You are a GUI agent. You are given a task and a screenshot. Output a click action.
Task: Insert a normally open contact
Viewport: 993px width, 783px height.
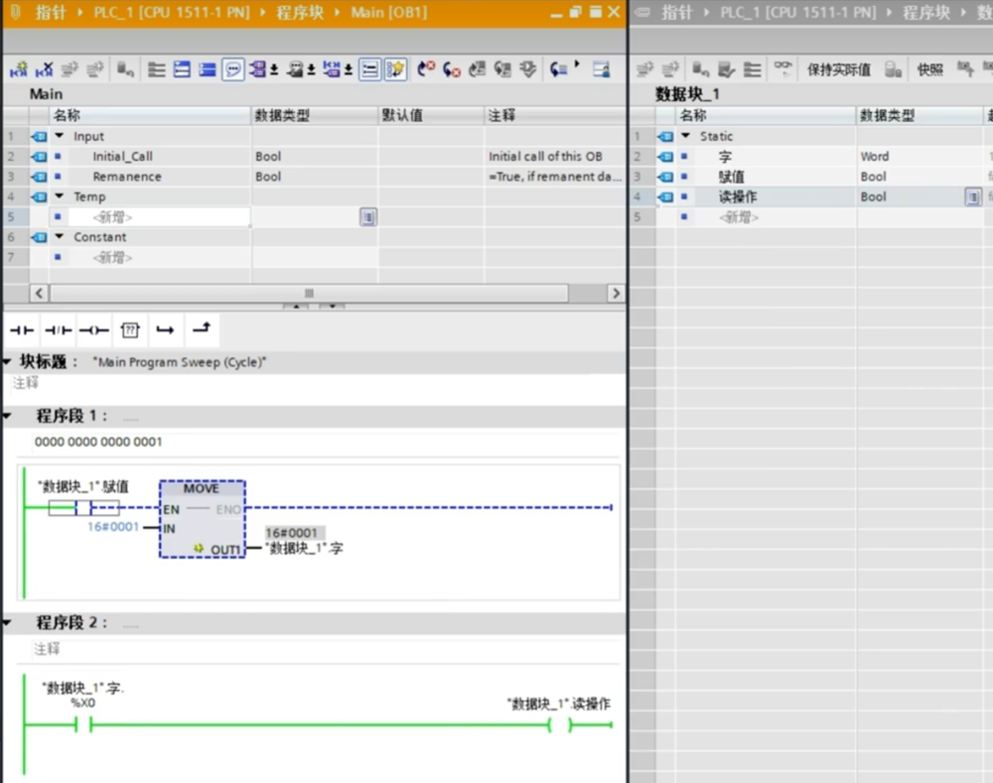coord(22,330)
